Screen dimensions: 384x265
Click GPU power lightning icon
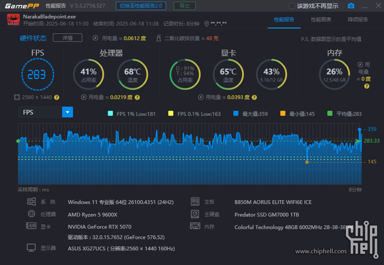(x=200, y=97)
